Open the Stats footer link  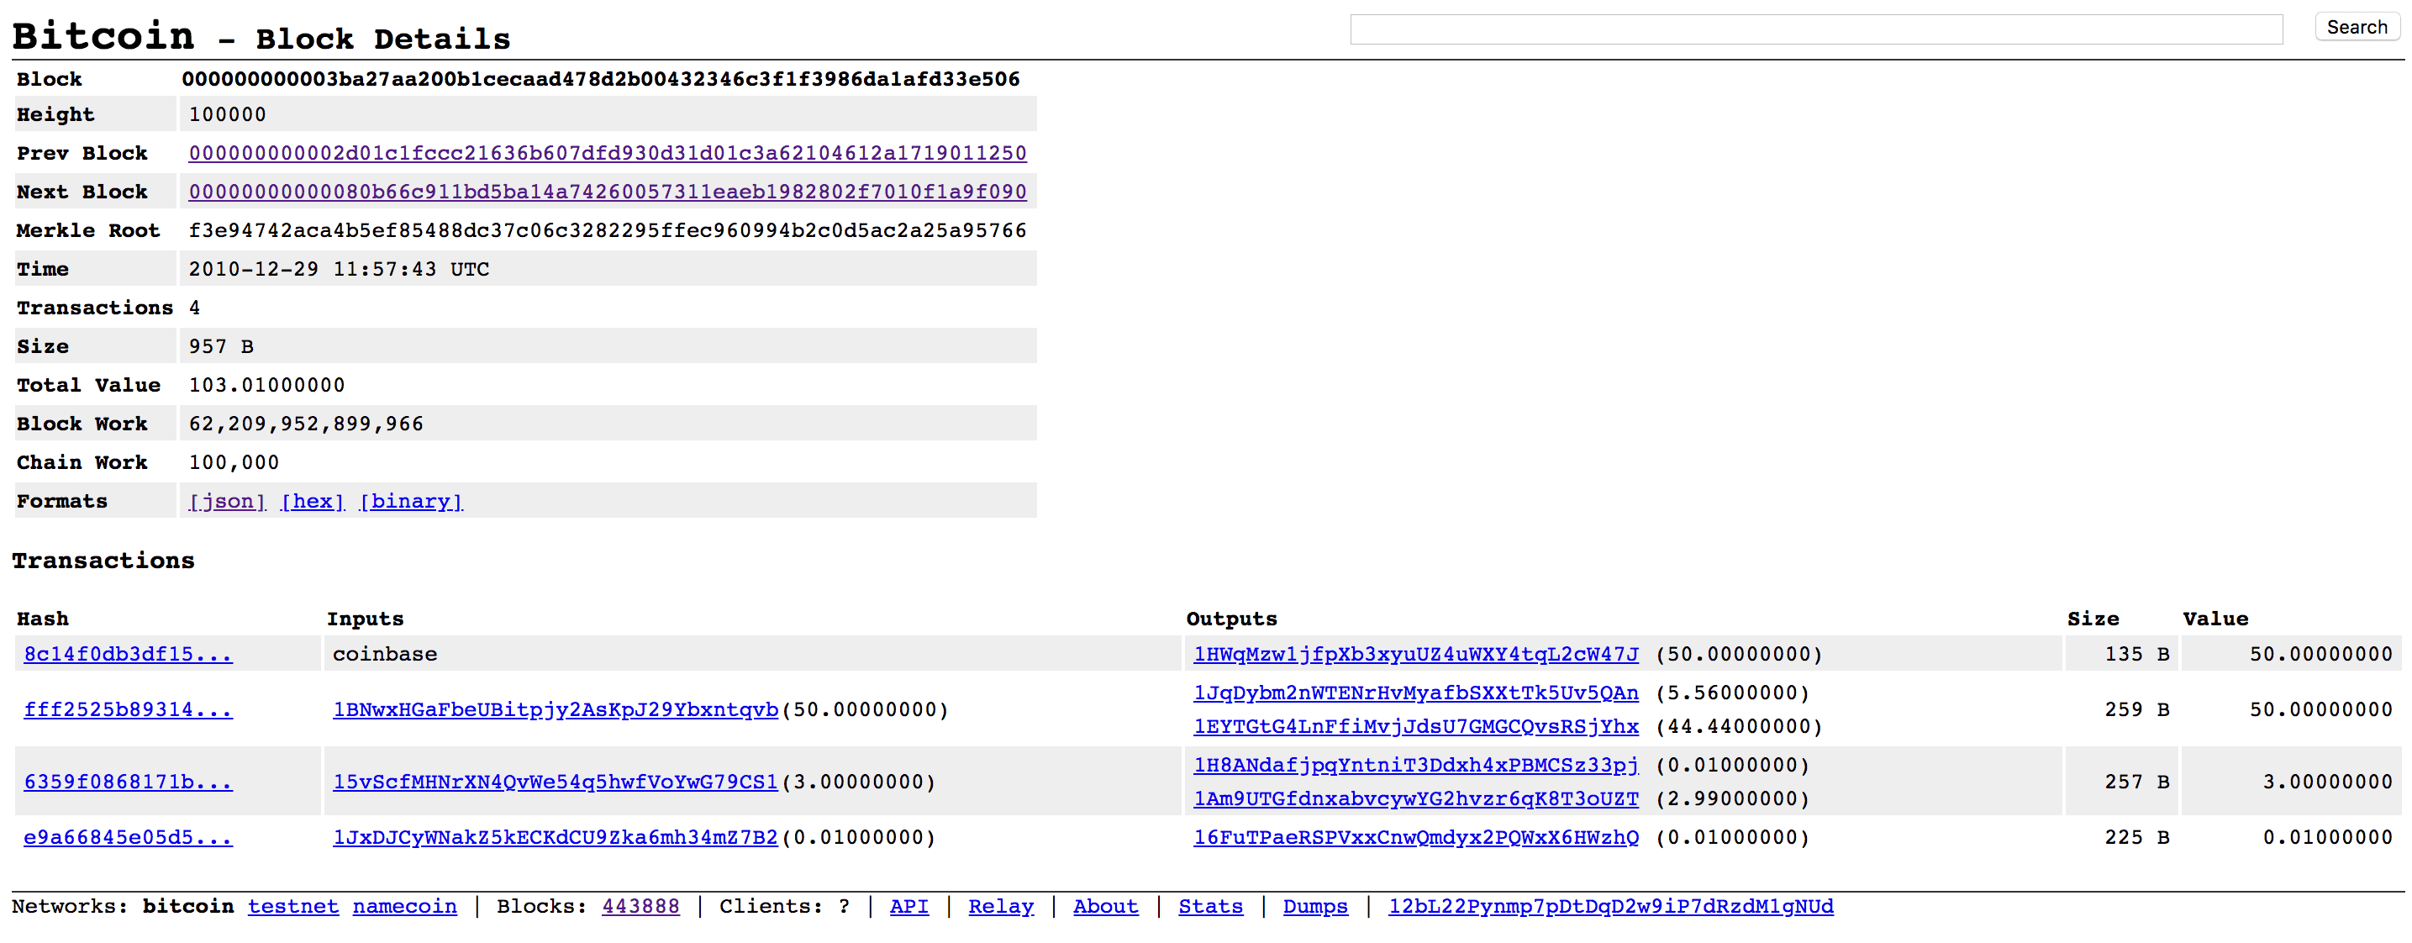point(1209,907)
